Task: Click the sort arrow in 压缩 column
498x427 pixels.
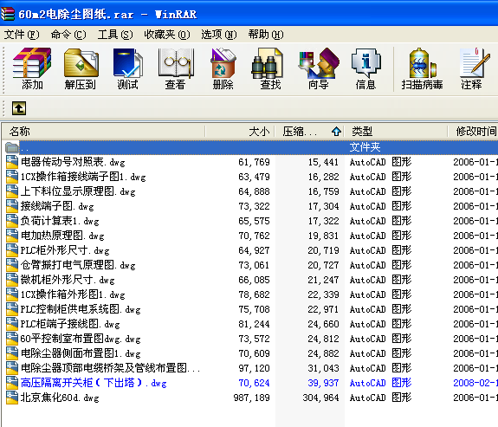Action: click(x=336, y=131)
